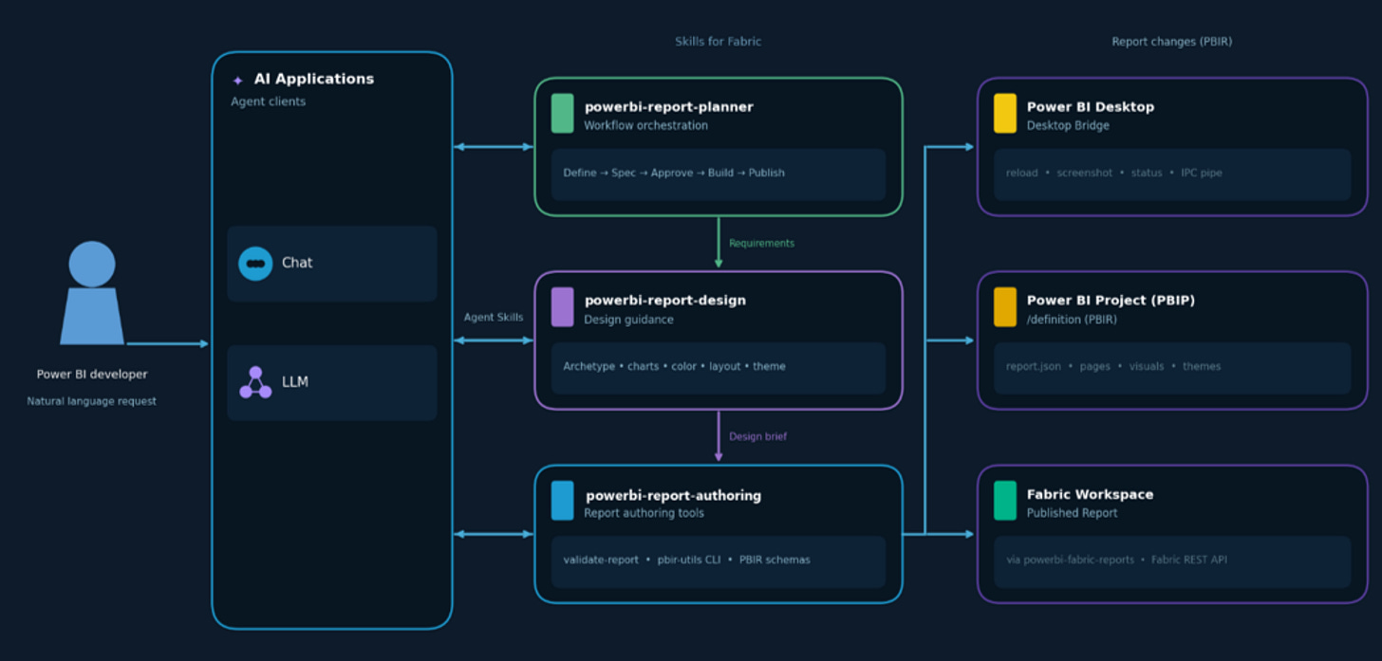Click the visuals text in Power BI Project
1382x661 pixels.
click(1147, 367)
